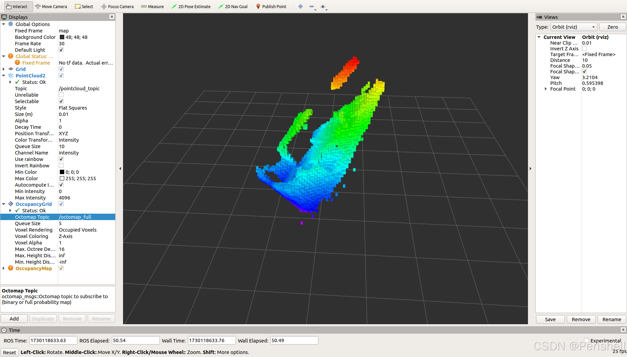Viewport: 627px width, 357px height.
Task: Click the Zero view button
Action: (612, 27)
